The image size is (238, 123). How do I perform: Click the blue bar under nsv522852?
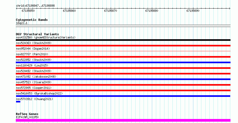click(x=123, y=62)
